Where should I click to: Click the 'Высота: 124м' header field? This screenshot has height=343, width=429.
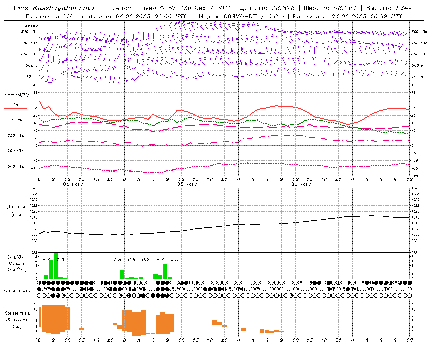click(x=389, y=8)
